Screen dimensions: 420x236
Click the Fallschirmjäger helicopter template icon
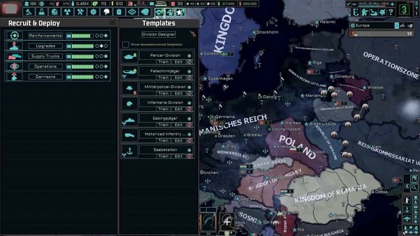(x=130, y=72)
